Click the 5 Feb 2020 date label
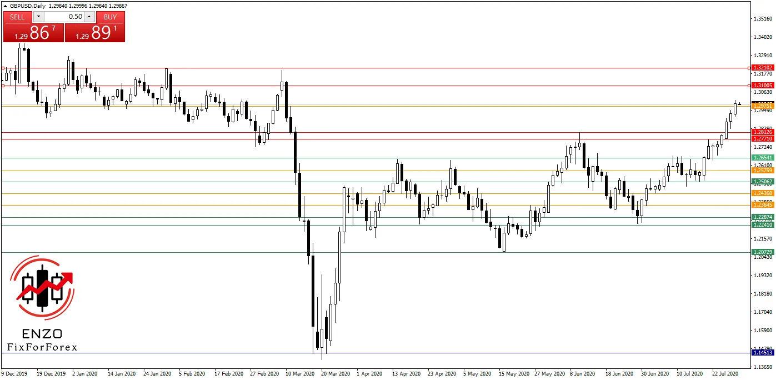776x380 pixels. tap(192, 374)
